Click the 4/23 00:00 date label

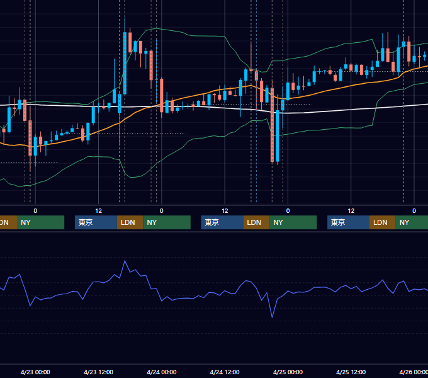pyautogui.click(x=35, y=372)
